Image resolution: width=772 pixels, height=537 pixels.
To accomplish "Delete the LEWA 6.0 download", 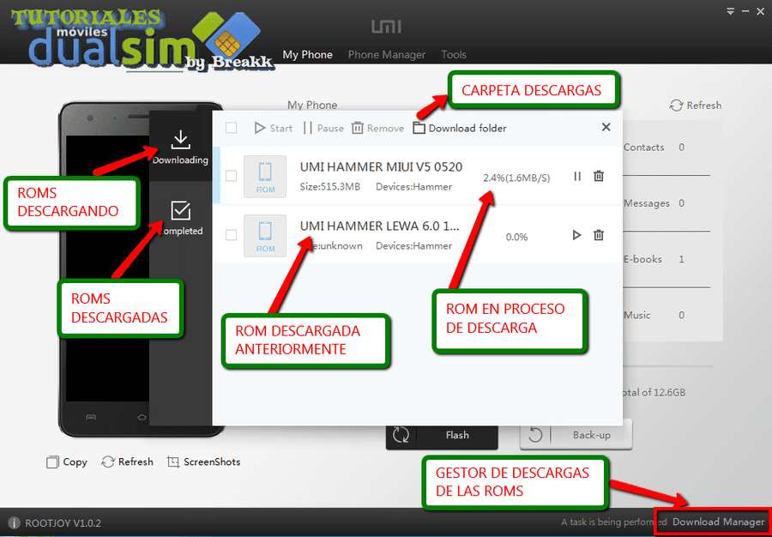I will (598, 235).
